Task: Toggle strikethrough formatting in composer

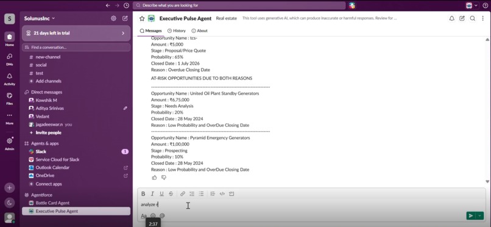Action: 171,194
